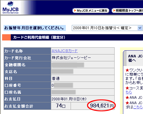This screenshot has width=143, height=114.
Task: Click the orange arrow on 明細照会トップ button
Action: tap(114, 10)
